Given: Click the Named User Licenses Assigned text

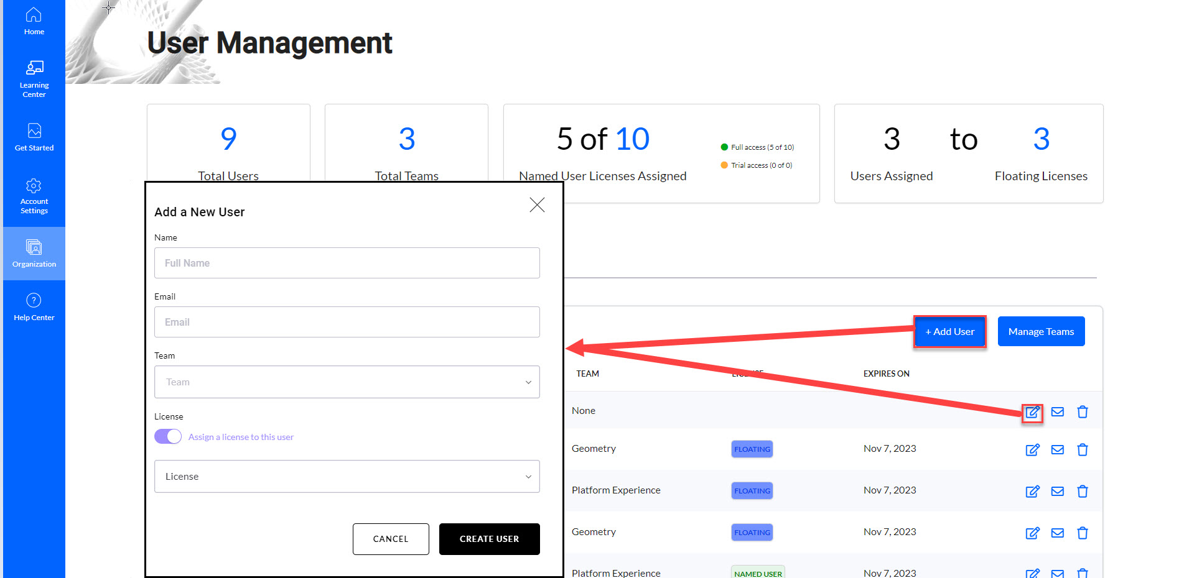Looking at the screenshot, I should coord(603,176).
